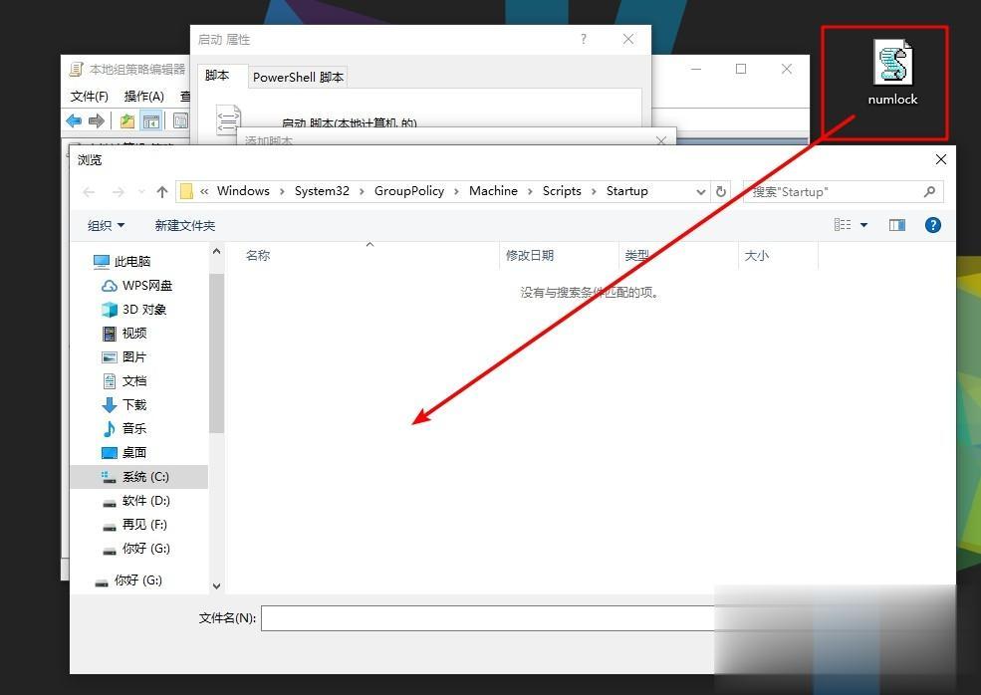Click Machine in the address breadcrumb

click(x=493, y=191)
